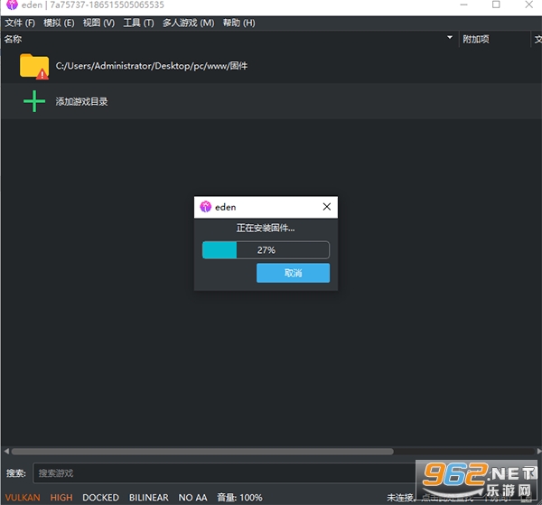Open the 视图 (V) menu
542x505 pixels.
point(98,23)
